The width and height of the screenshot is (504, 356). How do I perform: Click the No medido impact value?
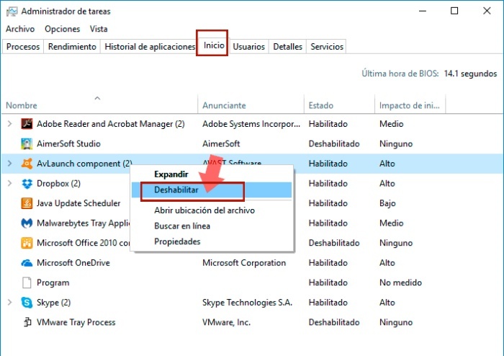[x=400, y=282]
